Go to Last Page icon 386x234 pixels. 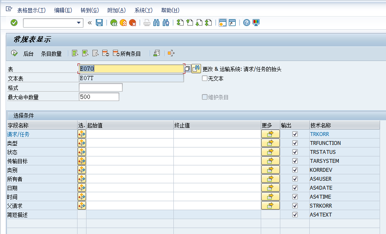[208, 23]
